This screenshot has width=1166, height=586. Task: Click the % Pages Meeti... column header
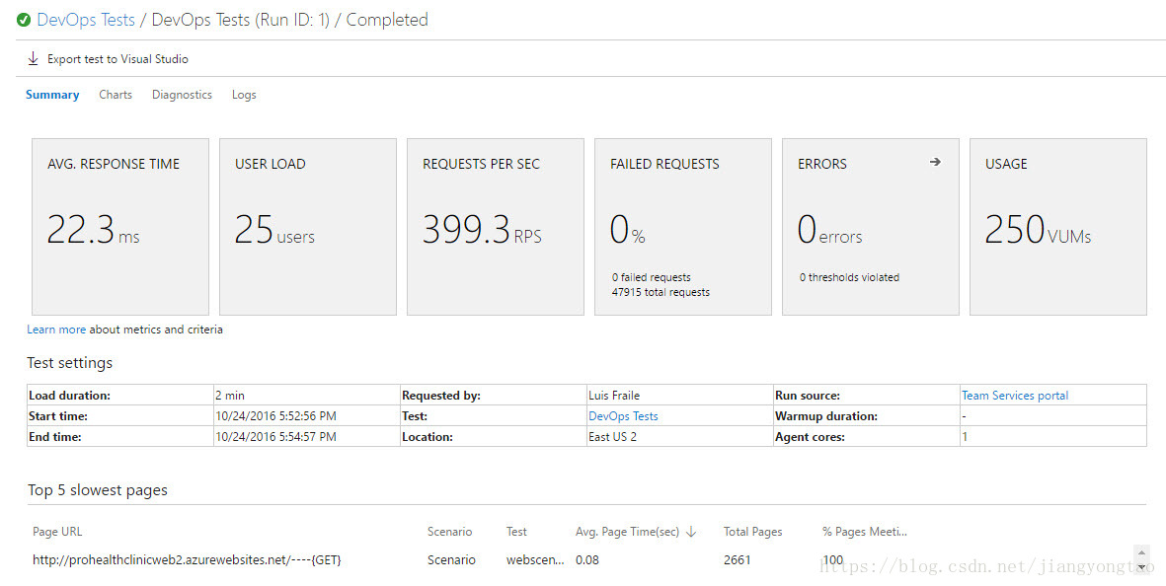click(x=864, y=532)
